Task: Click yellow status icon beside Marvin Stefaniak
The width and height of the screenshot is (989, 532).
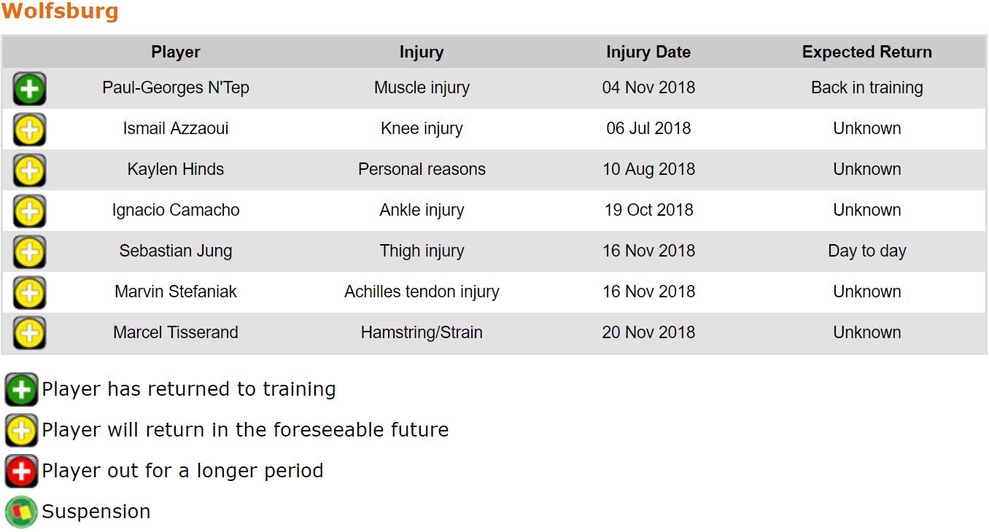Action: pos(29,293)
